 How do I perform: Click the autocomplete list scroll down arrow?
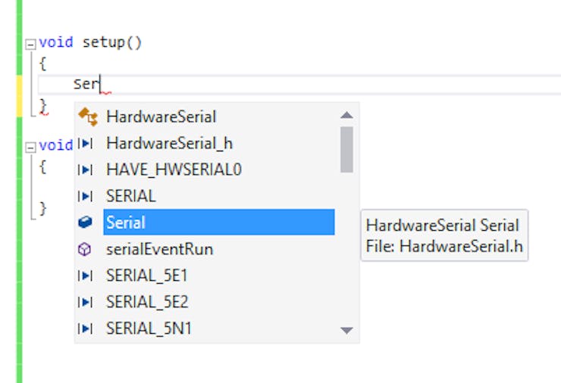coord(346,330)
